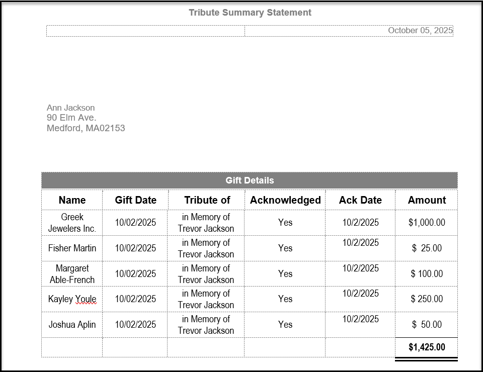
Task: Click Tribute of cell in Greek Jewelers row
Action: 206,223
